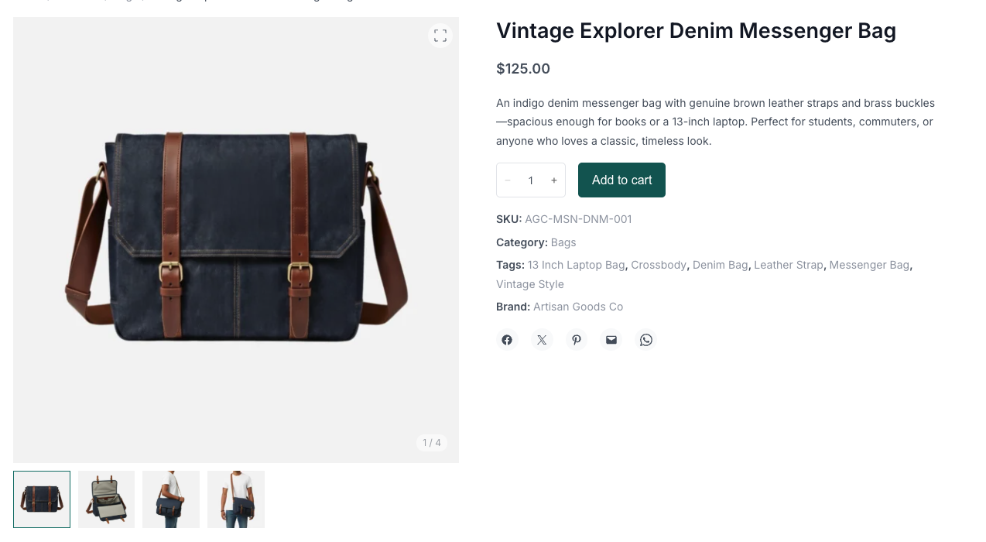
Task: Browse the Crossbody tag
Action: pyautogui.click(x=659, y=265)
